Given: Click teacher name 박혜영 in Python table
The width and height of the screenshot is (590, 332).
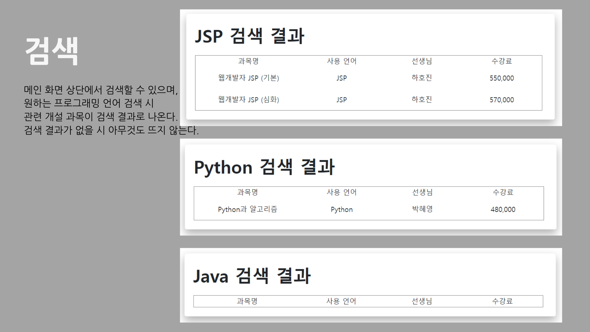Looking at the screenshot, I should (x=421, y=209).
